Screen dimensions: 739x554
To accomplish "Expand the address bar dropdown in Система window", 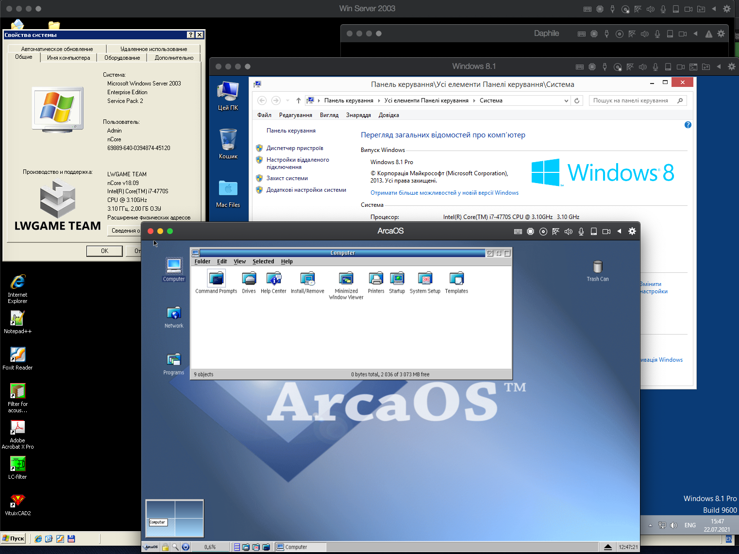I will (x=566, y=101).
